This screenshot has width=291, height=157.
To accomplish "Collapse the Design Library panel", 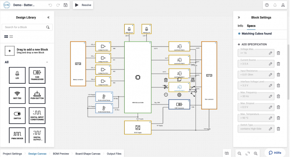I will pyautogui.click(x=48, y=17).
